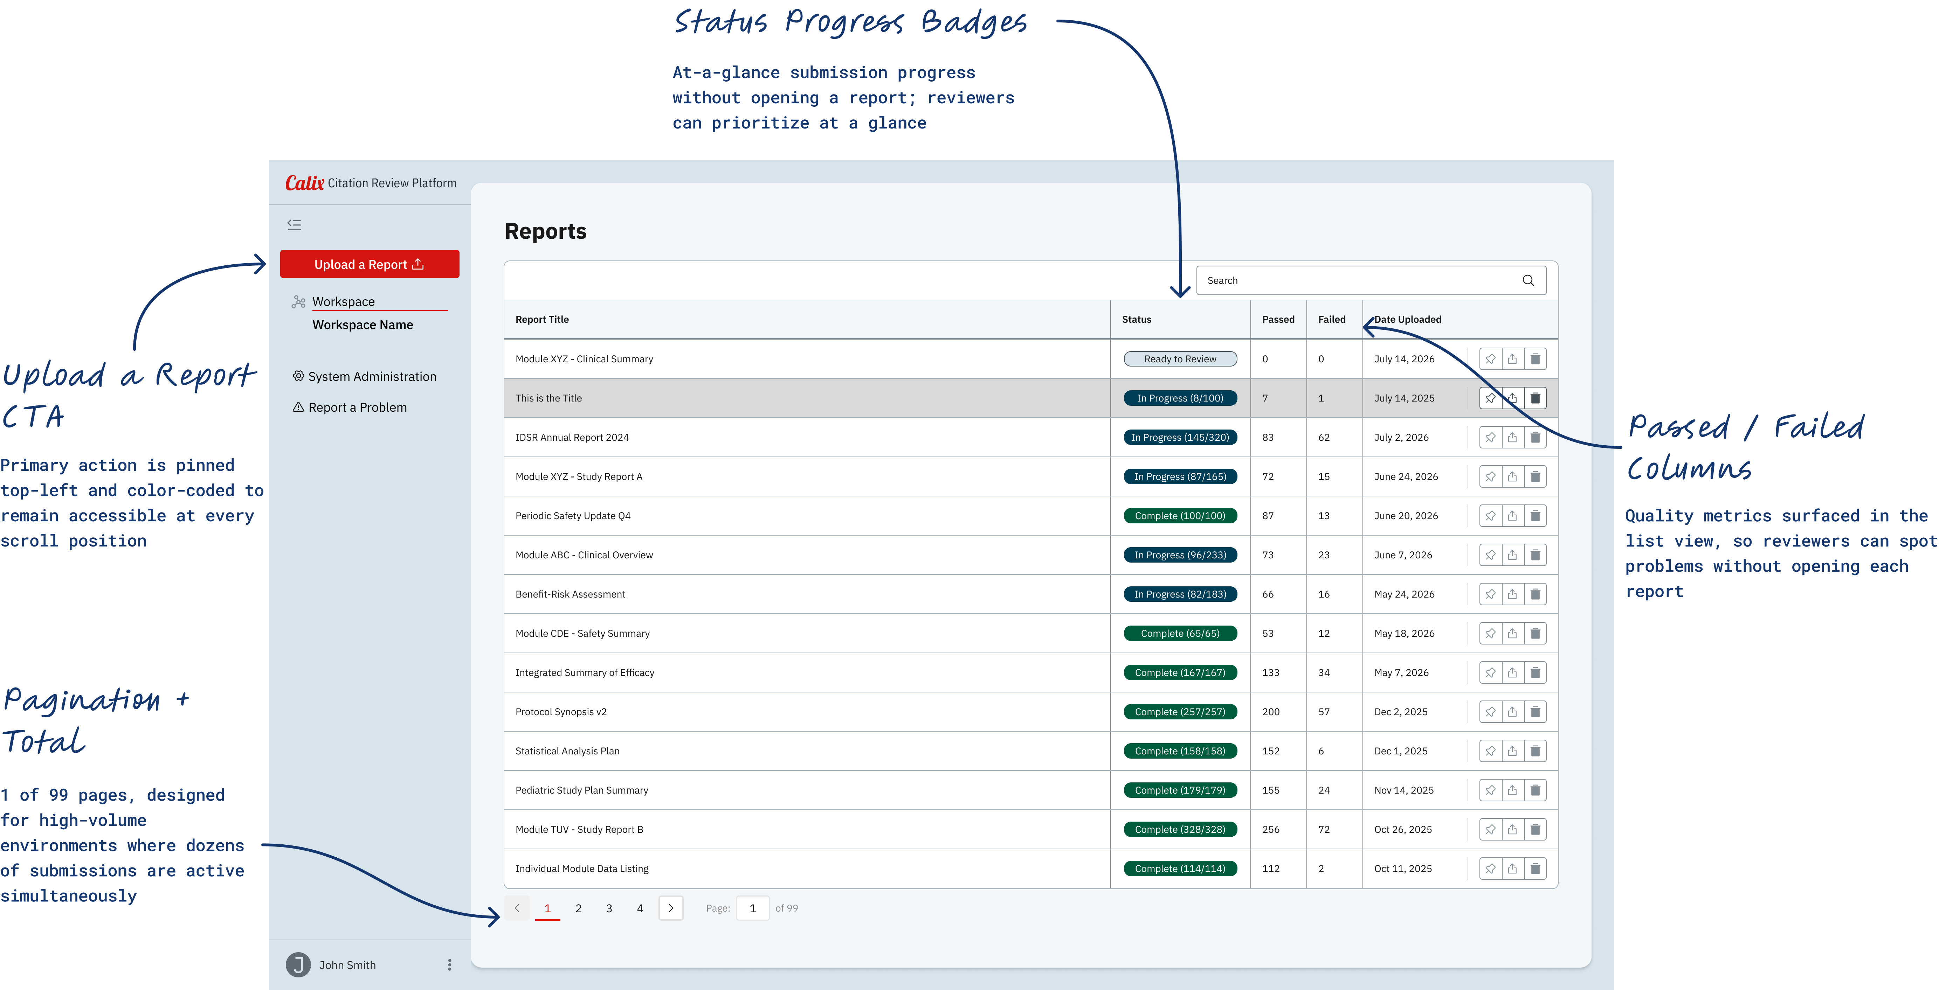The image size is (1939, 990).
Task: Delete Module TUV - Study Report B
Action: [1536, 829]
